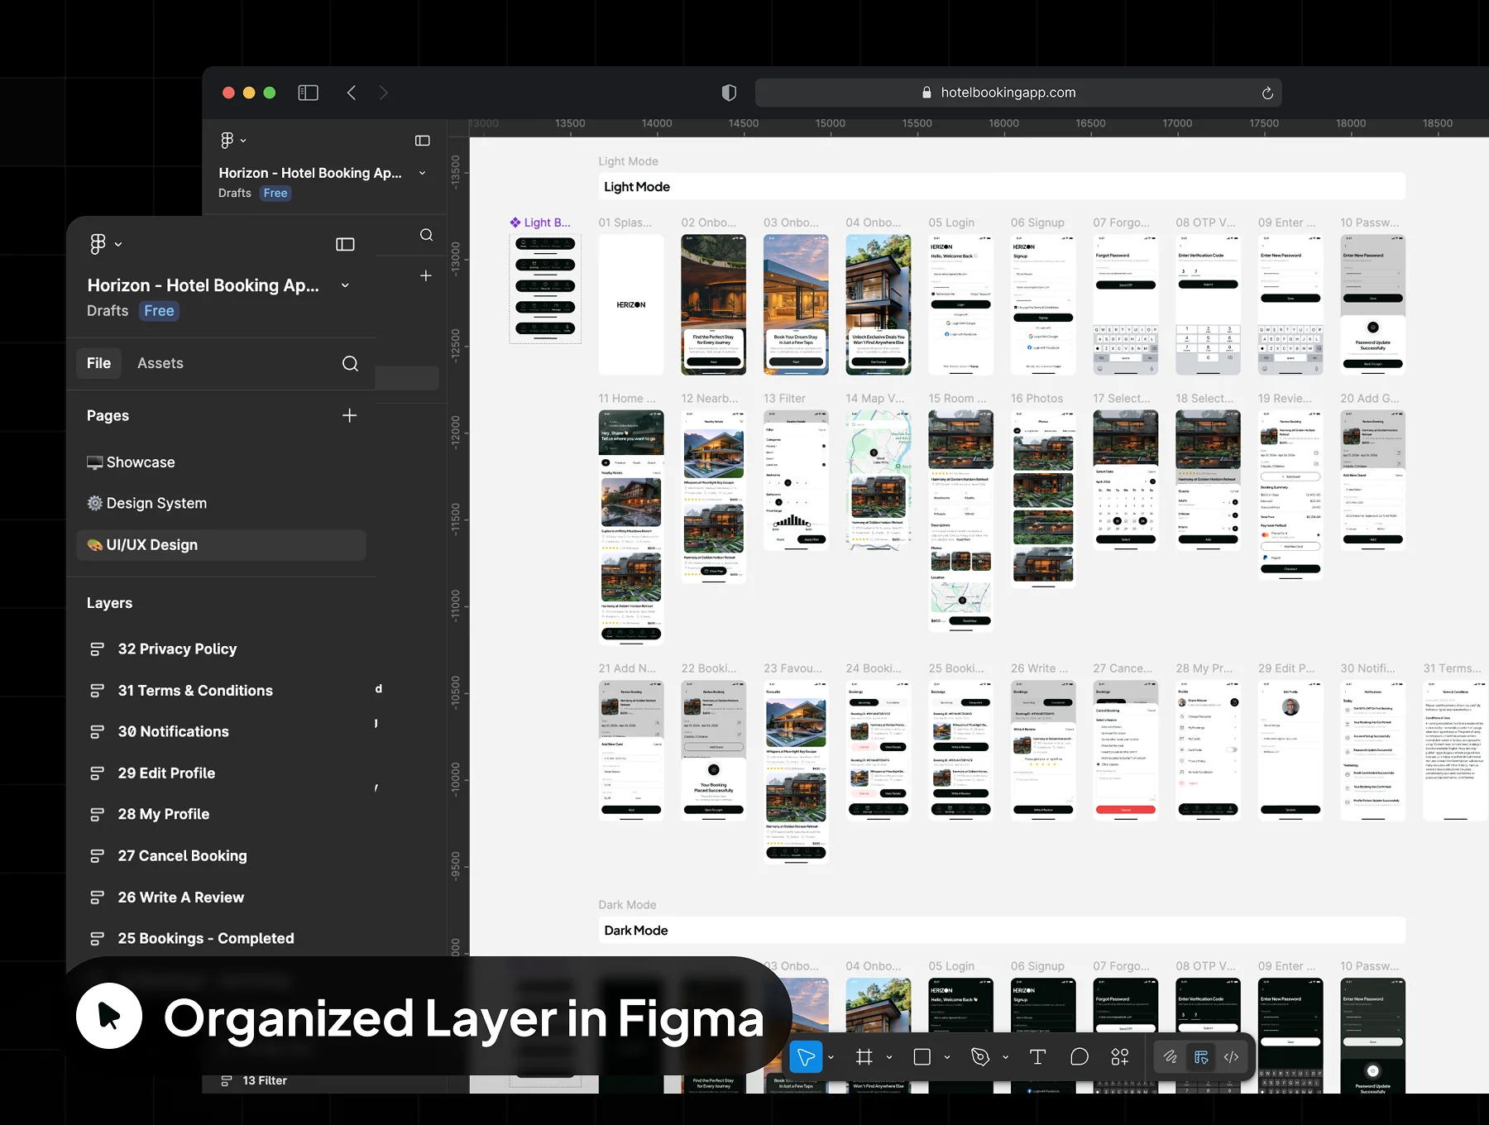Select the Frame tool in the bottom toolbar
The width and height of the screenshot is (1489, 1125).
[864, 1056]
